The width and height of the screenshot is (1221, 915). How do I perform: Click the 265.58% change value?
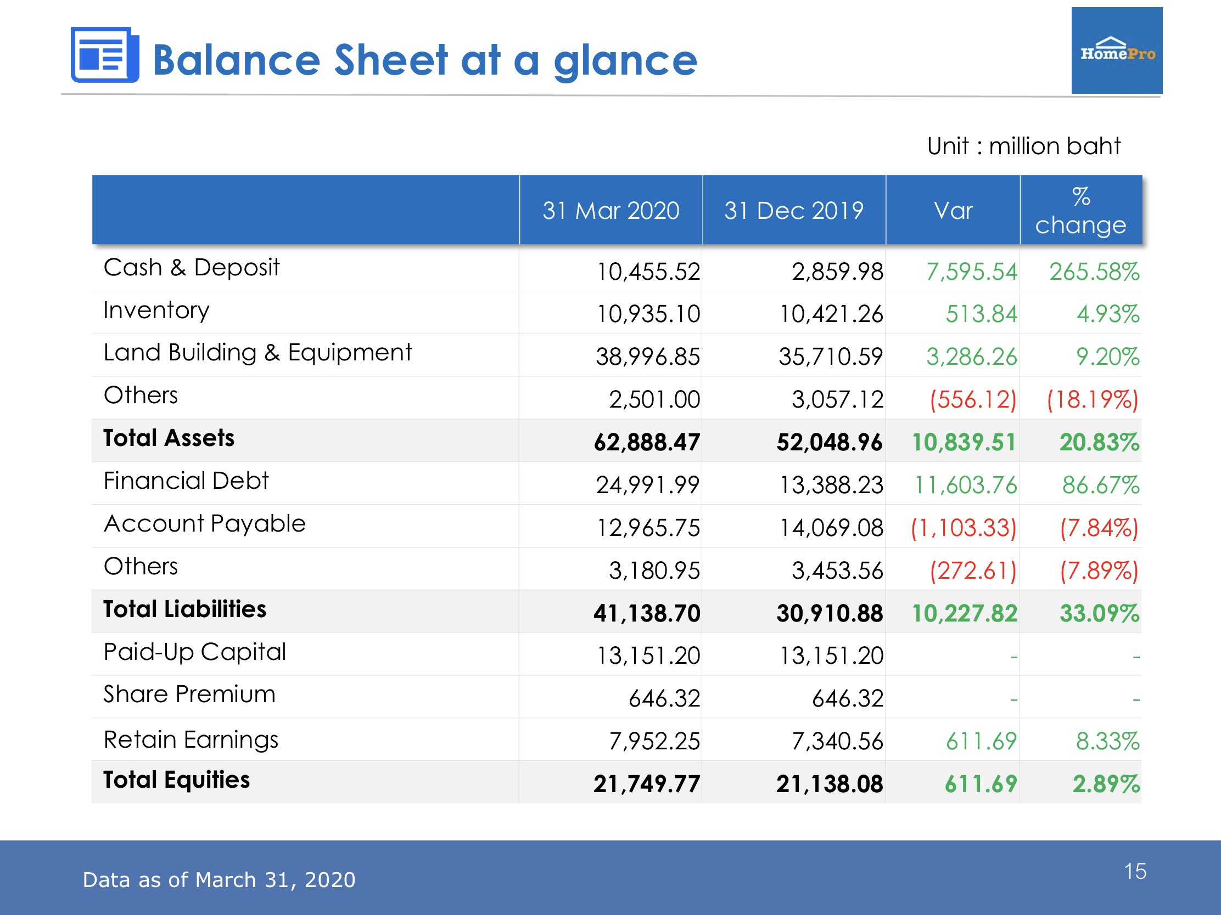(1094, 272)
